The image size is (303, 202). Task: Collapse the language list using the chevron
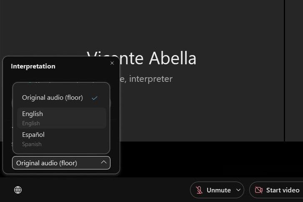pos(104,163)
